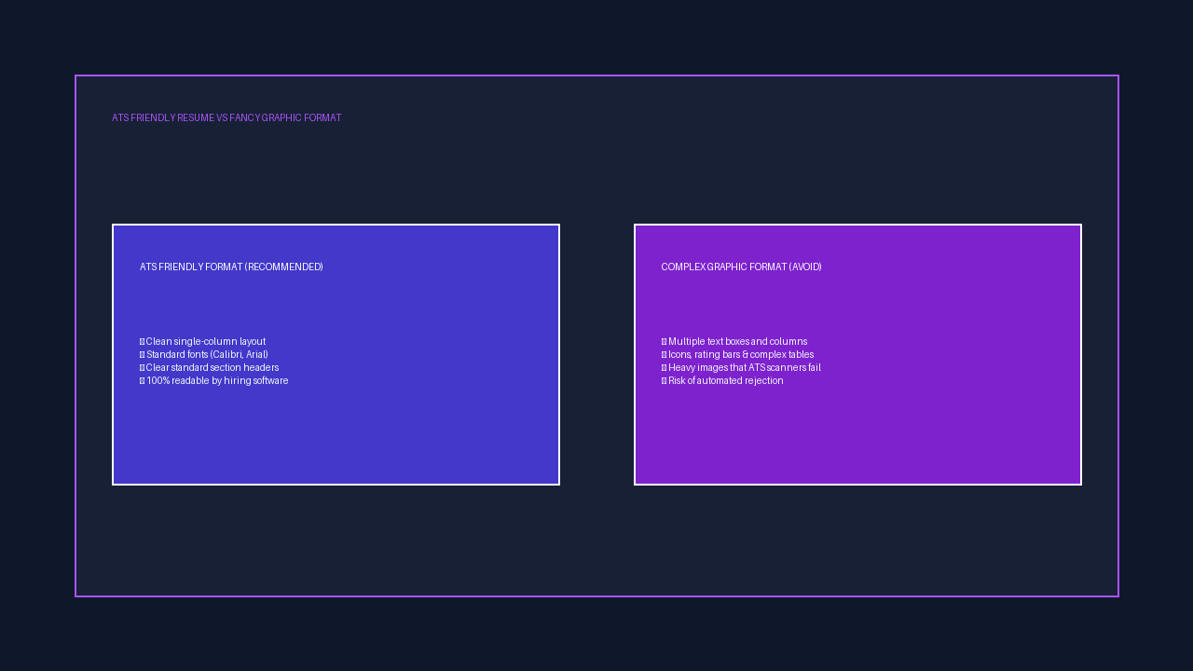The height and width of the screenshot is (671, 1193).
Task: Click 'Icons, rating bars & complex tables' line
Action: point(737,355)
